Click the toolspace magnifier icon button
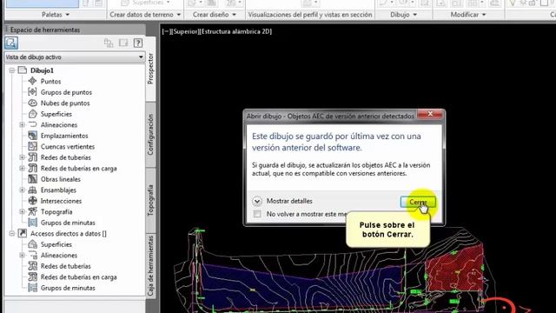 pos(11,43)
